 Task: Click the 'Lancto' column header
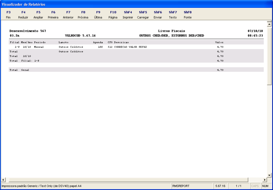[x=63, y=42]
